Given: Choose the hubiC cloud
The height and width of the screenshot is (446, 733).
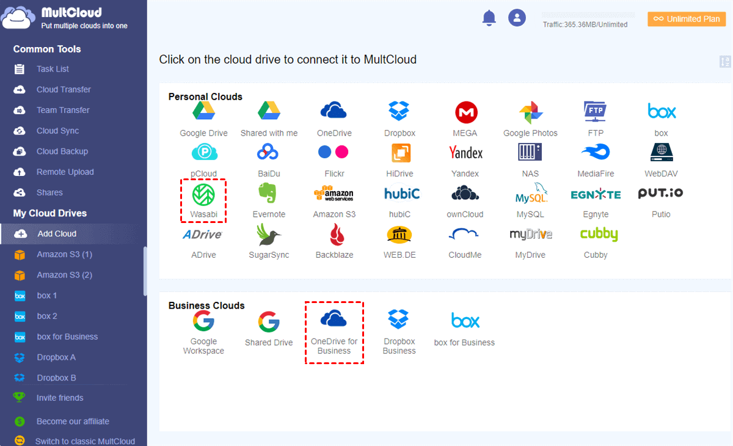Looking at the screenshot, I should pyautogui.click(x=402, y=193).
